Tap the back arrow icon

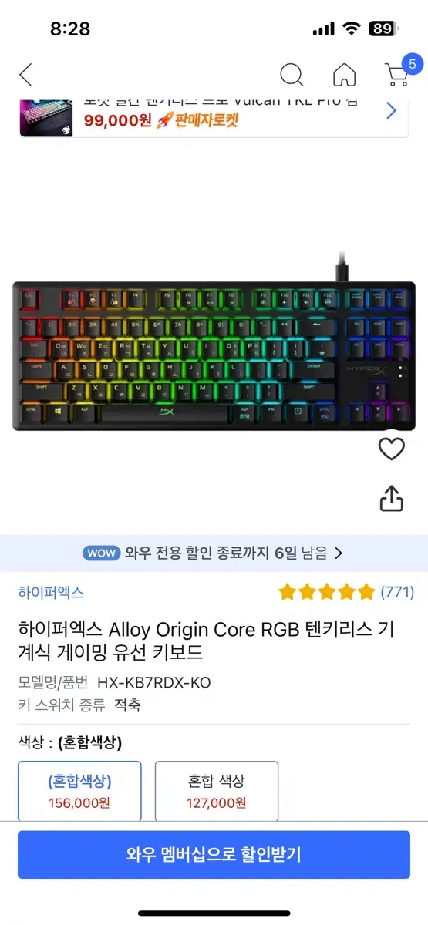point(25,75)
